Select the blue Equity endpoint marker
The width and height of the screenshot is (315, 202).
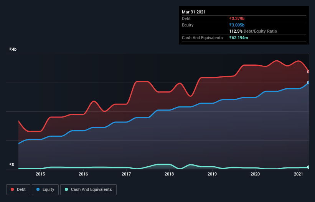[x=308, y=83]
